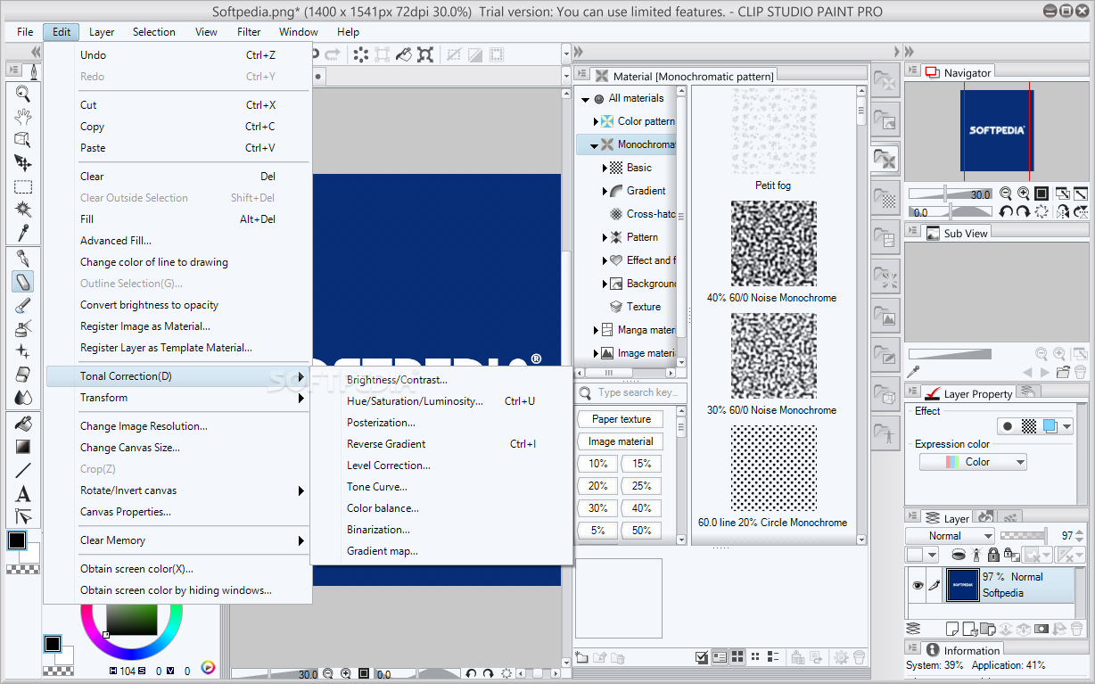The width and height of the screenshot is (1095, 684).
Task: Choose Brightness/Contrast from Tonal Correction
Action: [x=398, y=380]
